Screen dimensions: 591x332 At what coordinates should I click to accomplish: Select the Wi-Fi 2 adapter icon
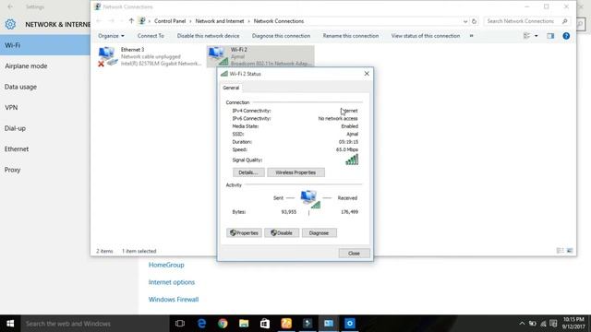click(219, 56)
